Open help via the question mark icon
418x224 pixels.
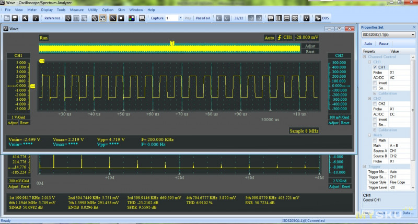[x=36, y=18]
